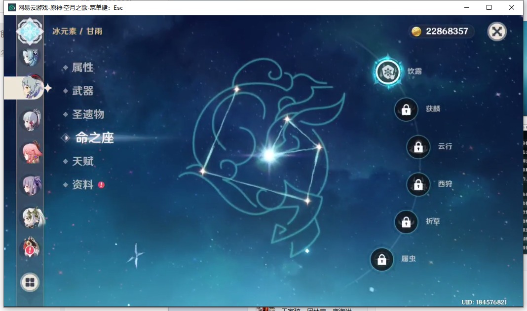Select the white-haired character with green leaves
527x311 pixels.
[33, 217]
